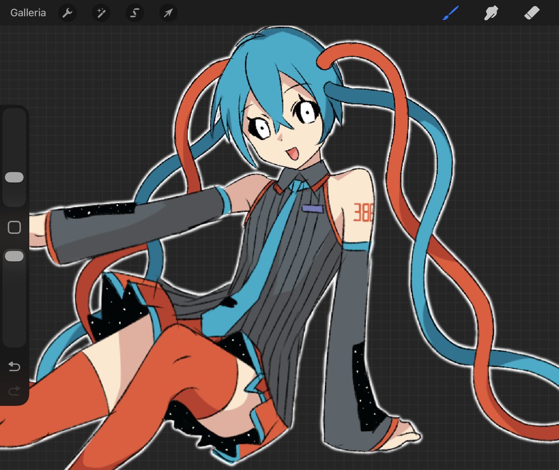The width and height of the screenshot is (559, 470).
Task: Select the Smudge finger tool
Action: click(491, 13)
